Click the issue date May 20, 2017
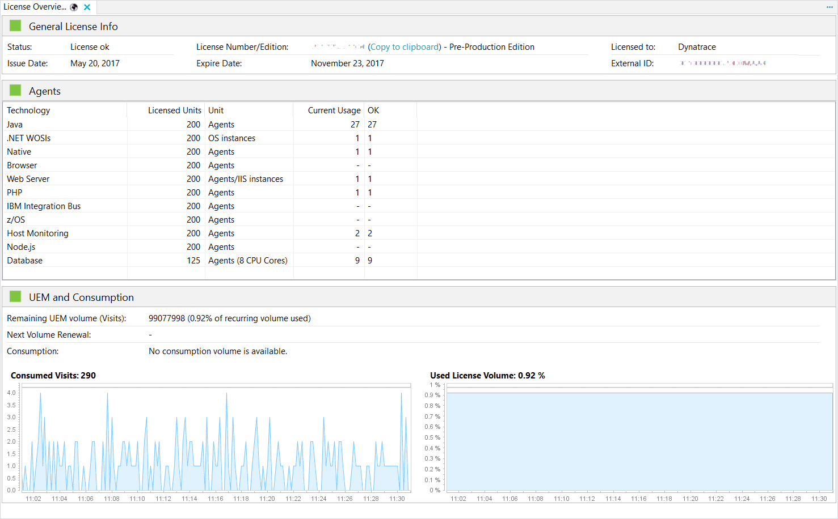Screen dimensions: 838x519 click(95, 63)
